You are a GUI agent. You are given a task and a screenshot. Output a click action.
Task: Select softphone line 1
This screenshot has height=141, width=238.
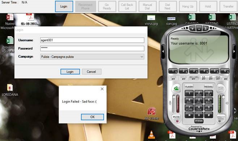[173, 71]
